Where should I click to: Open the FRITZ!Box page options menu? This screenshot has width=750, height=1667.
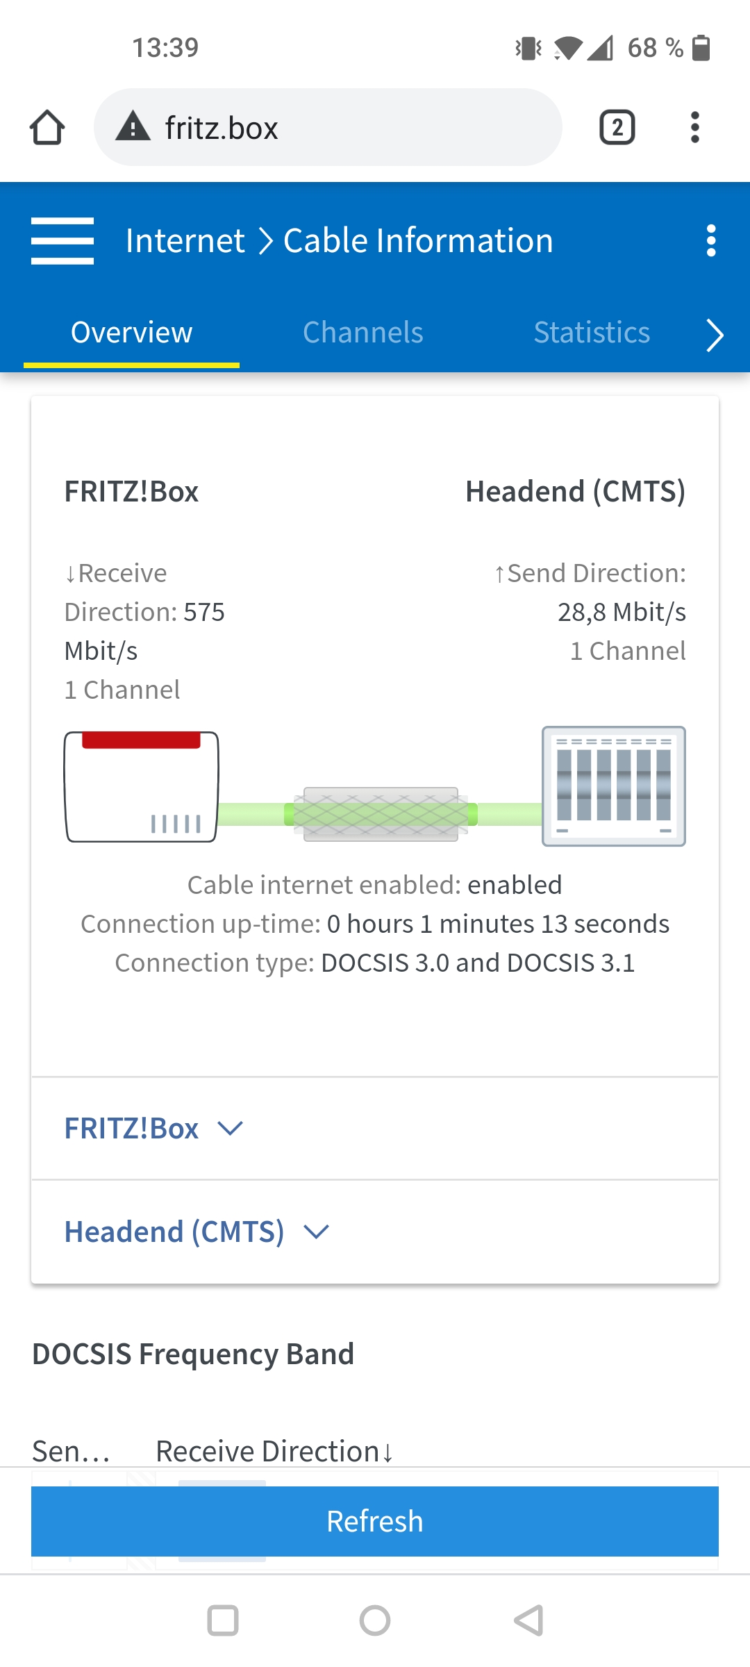tap(710, 241)
